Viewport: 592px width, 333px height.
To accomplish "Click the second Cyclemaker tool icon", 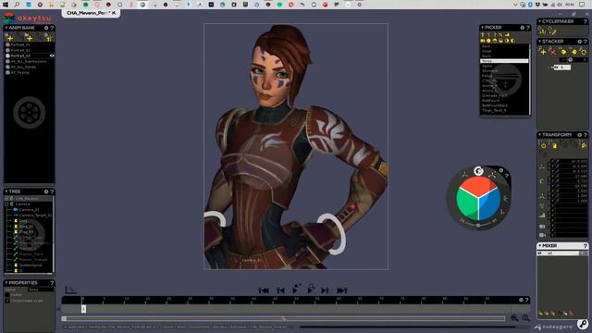I will (x=552, y=31).
